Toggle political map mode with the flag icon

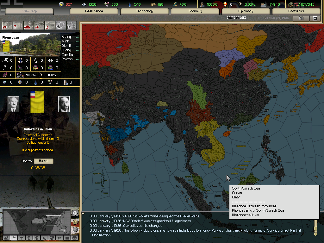tap(14, 238)
